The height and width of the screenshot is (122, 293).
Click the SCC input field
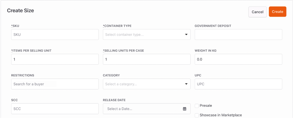coord(55,109)
